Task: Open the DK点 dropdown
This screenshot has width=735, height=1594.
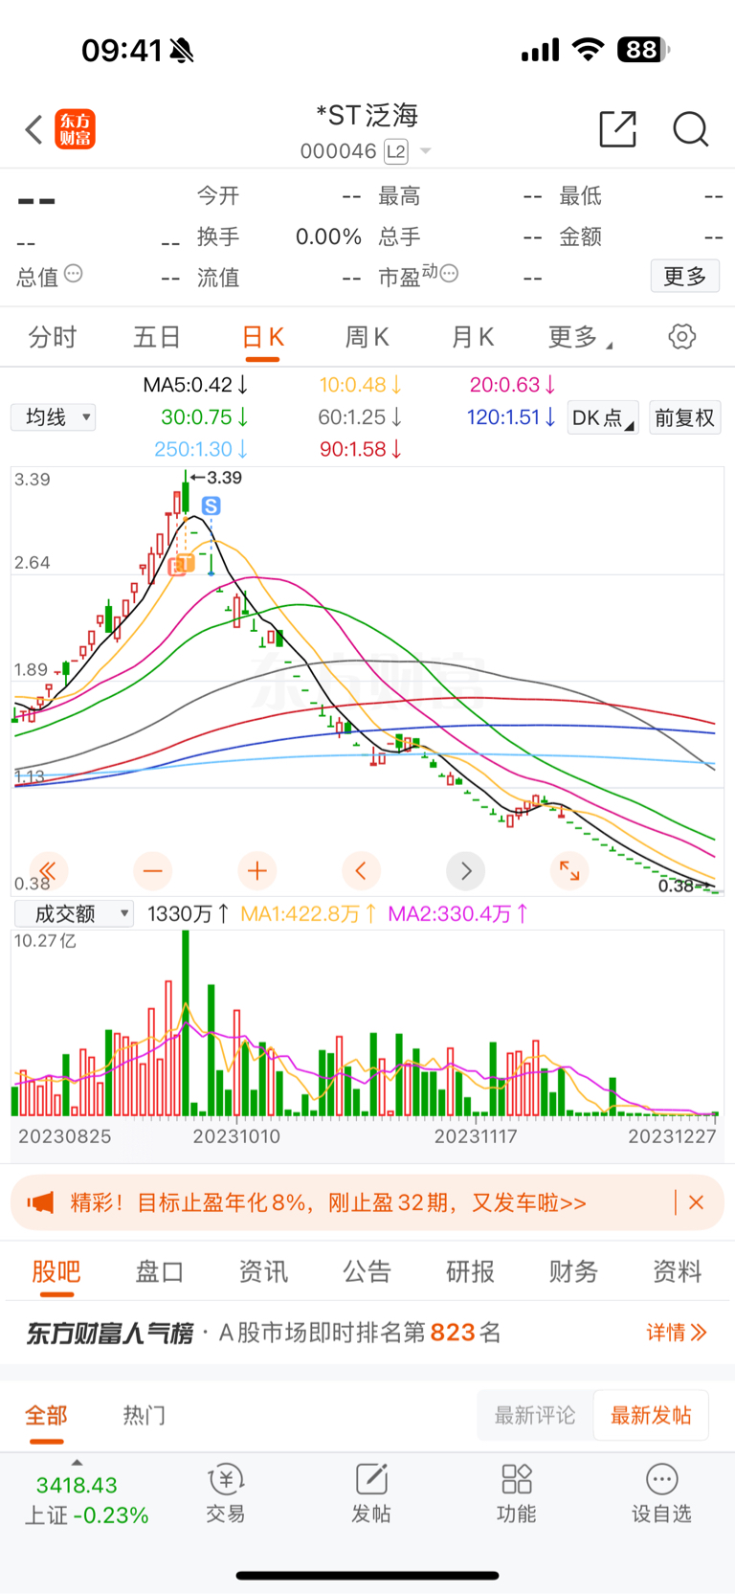Action: (x=603, y=418)
